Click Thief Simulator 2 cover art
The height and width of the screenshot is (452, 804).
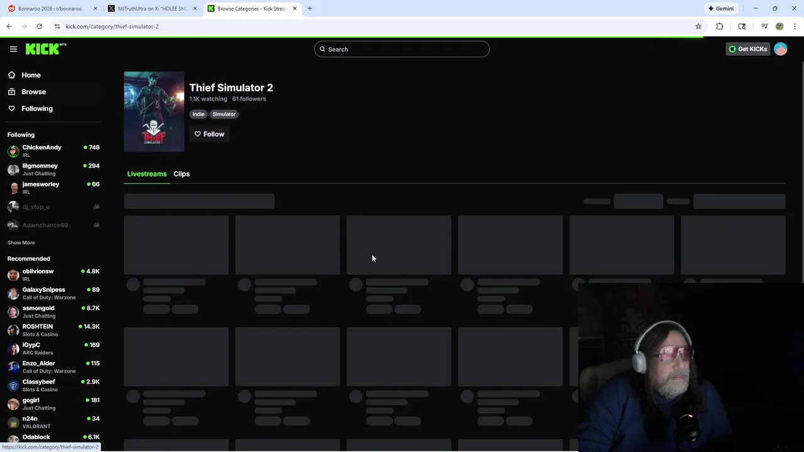tap(154, 112)
